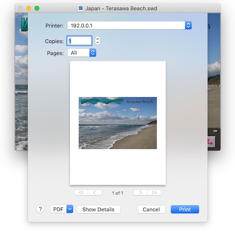The width and height of the screenshot is (235, 235).
Task: Expand the PDF options arrow
Action: coord(70,209)
